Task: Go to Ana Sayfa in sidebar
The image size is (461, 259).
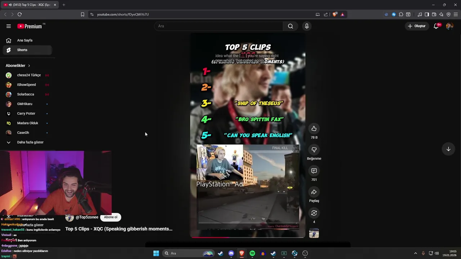Action: click(x=27, y=40)
